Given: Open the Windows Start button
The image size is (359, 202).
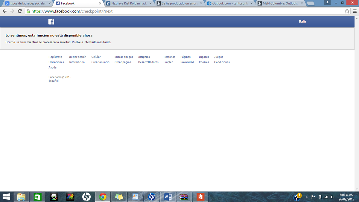Looking at the screenshot, I should coord(6,197).
